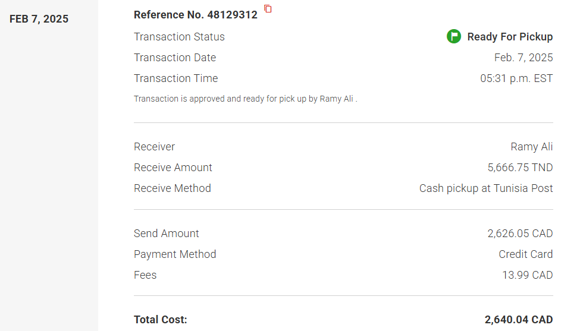Click the Ready For Pickup status text
The image size is (583, 331).
click(x=510, y=37)
